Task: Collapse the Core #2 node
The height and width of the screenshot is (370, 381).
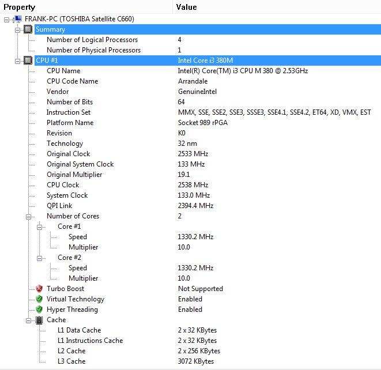Action: pyautogui.click(x=39, y=258)
